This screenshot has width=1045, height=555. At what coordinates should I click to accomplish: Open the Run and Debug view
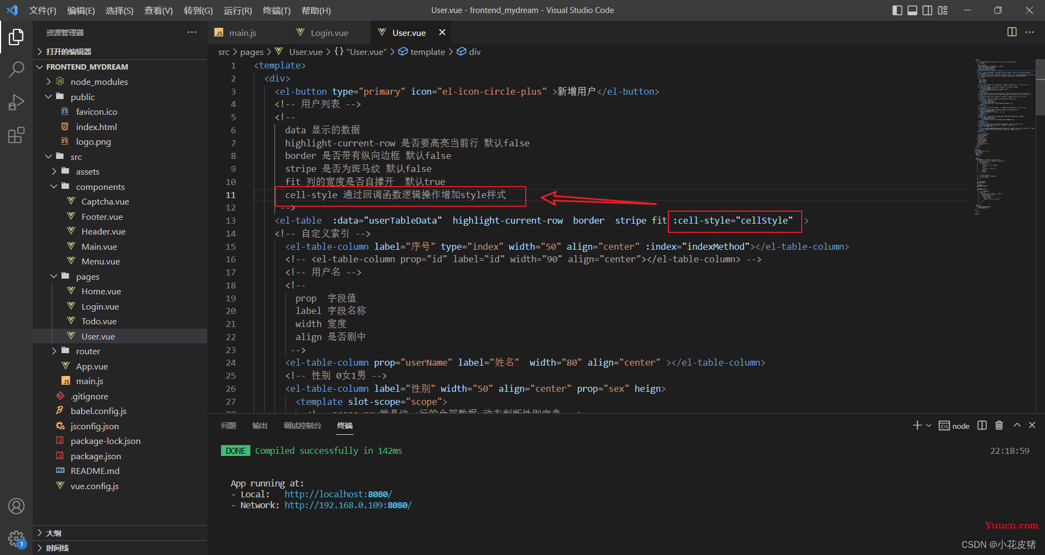16,102
